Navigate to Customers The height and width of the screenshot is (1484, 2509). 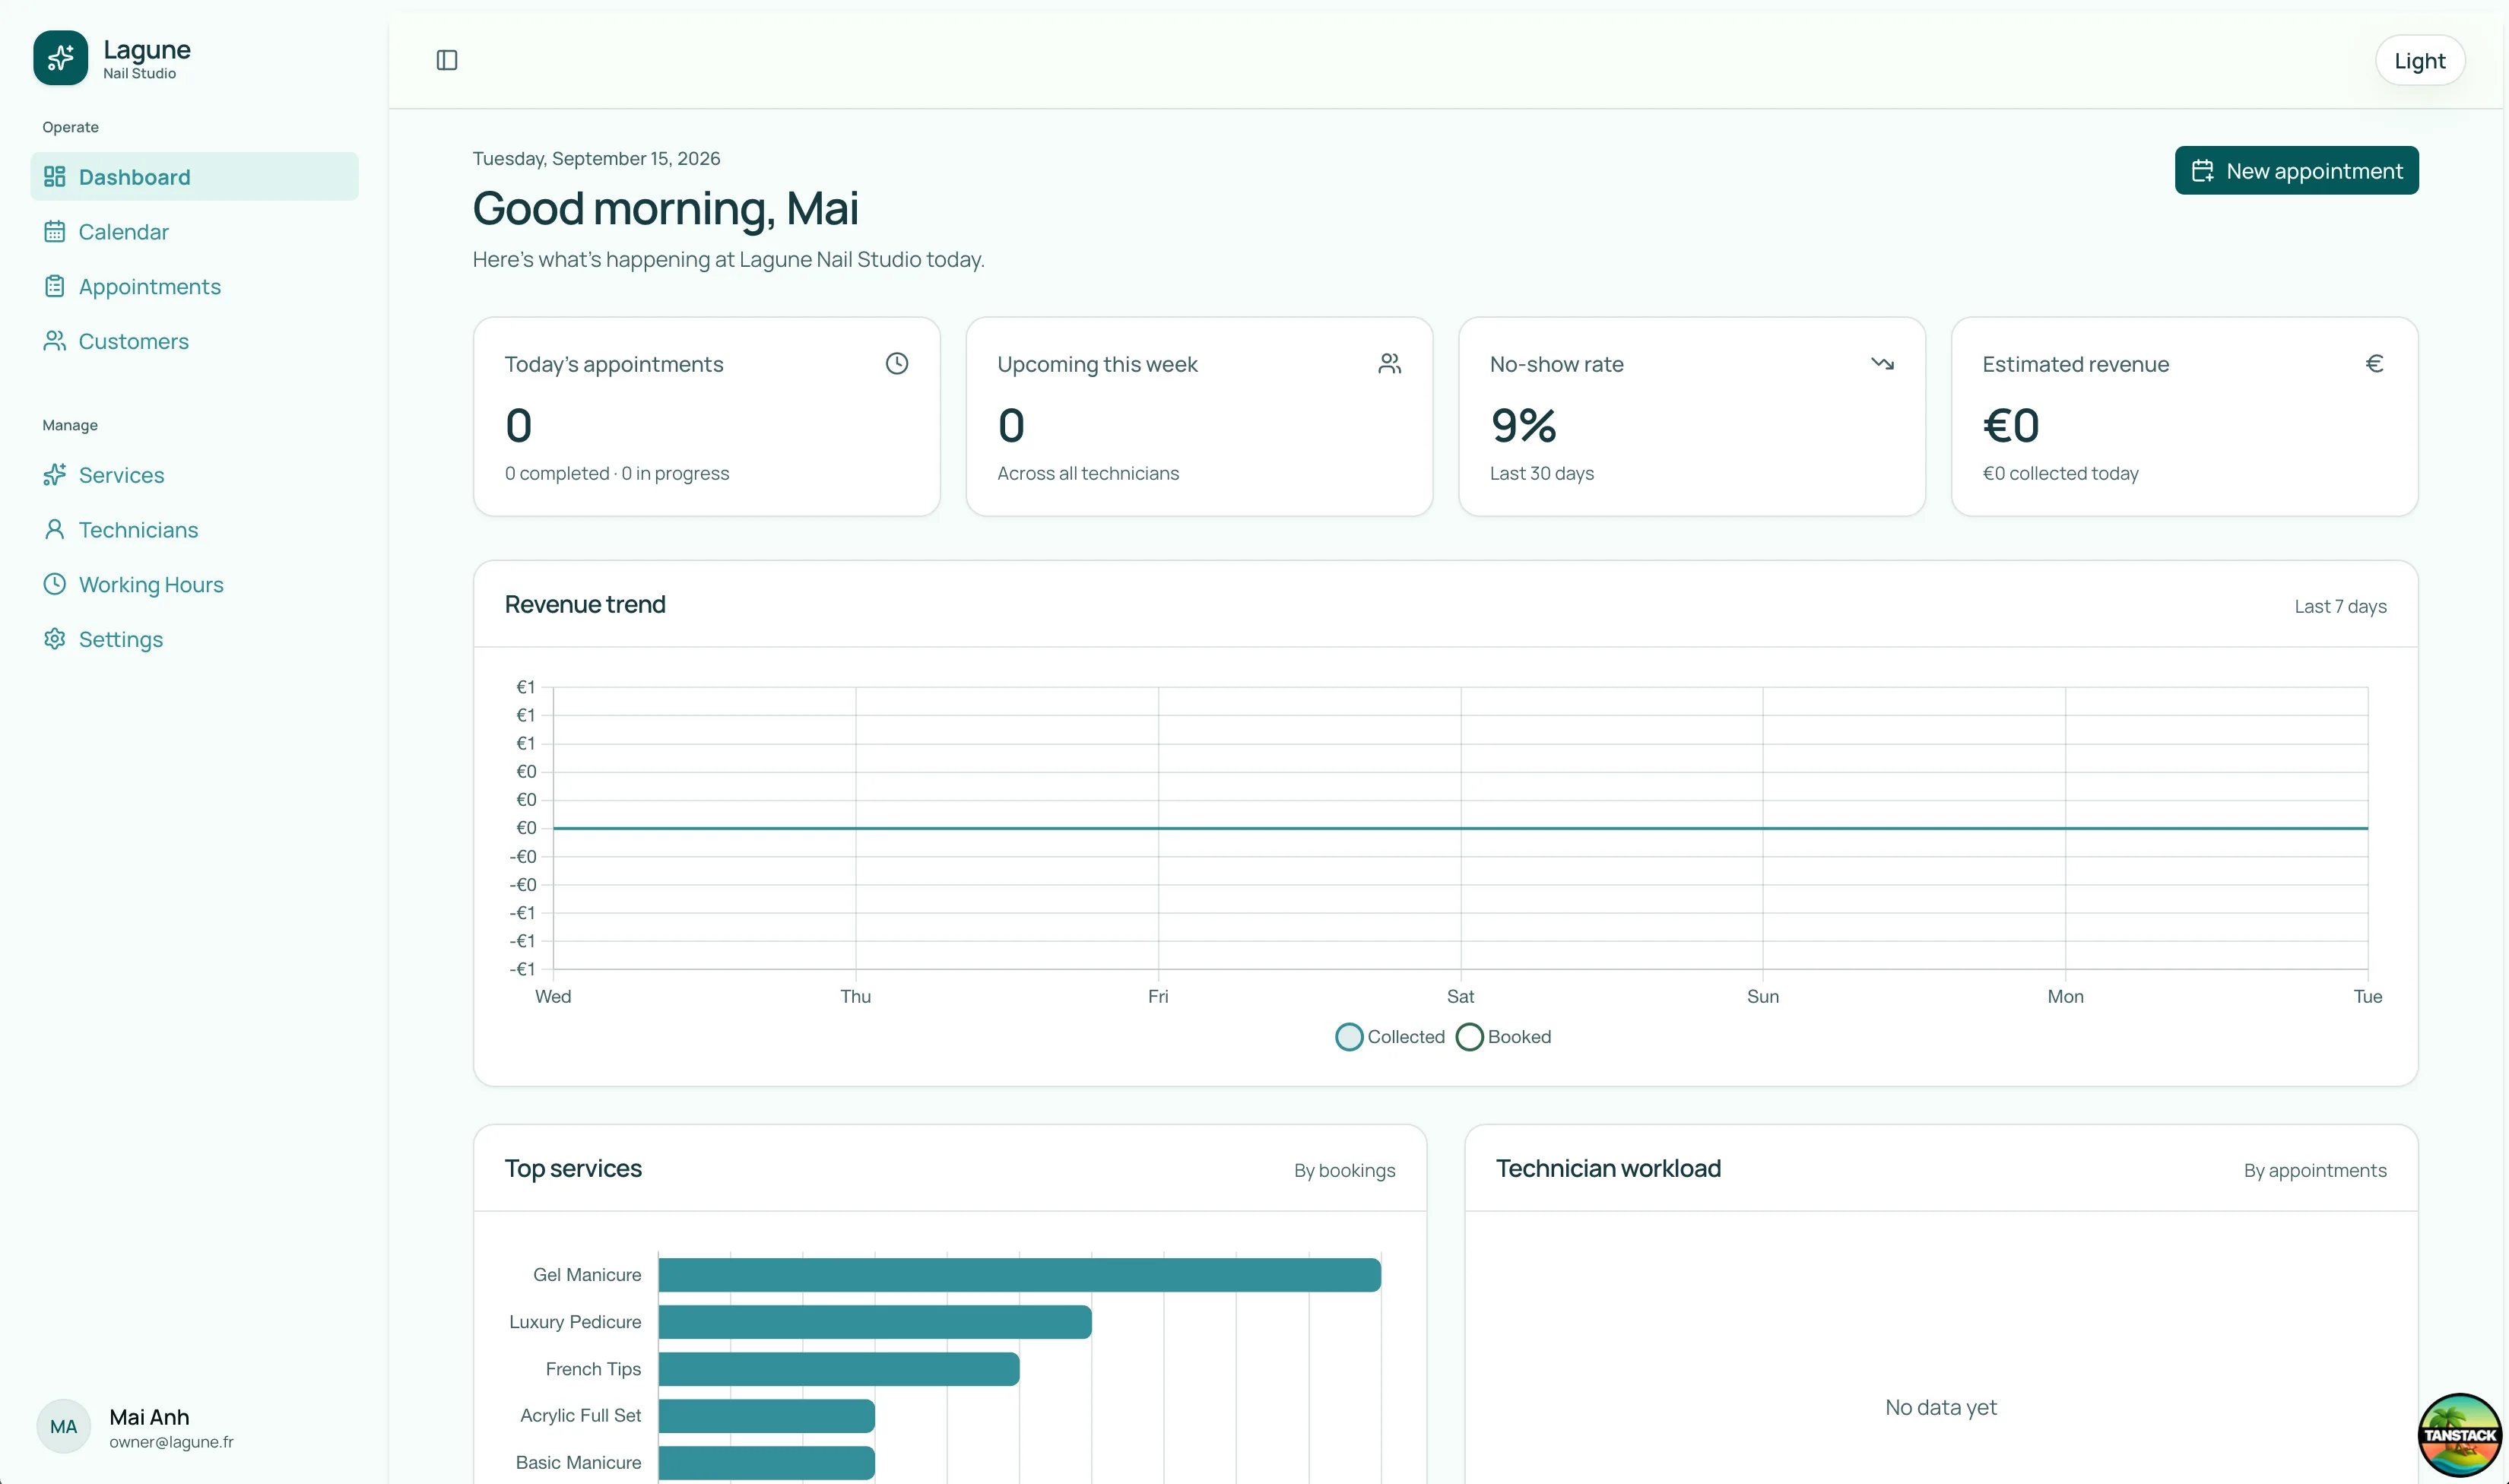pos(194,341)
